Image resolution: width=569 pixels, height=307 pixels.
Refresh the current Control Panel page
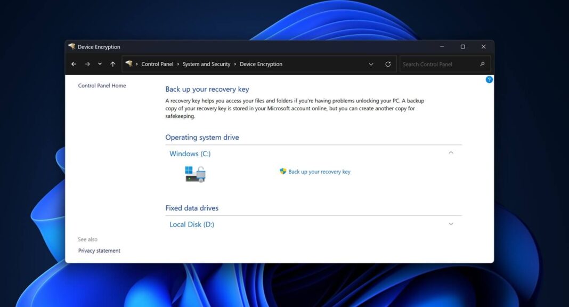click(x=388, y=64)
